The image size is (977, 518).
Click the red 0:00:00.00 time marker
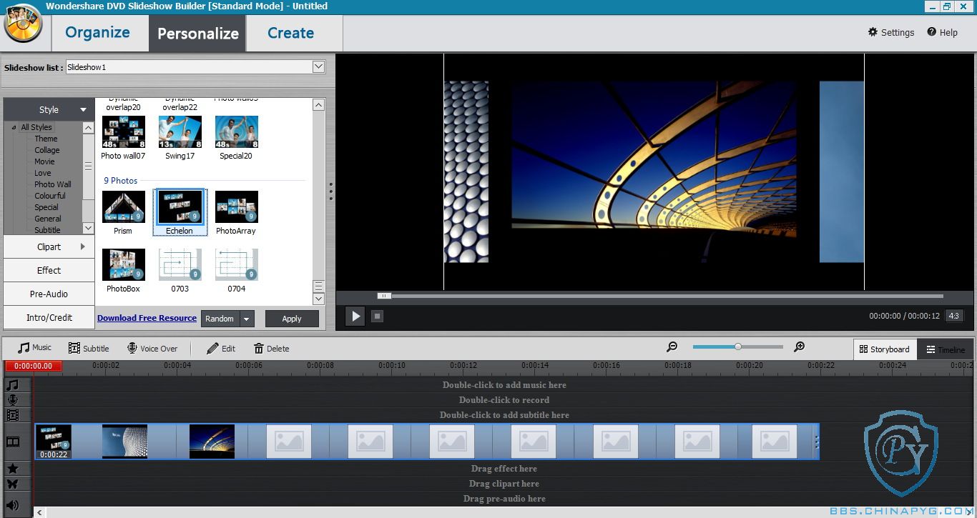click(34, 366)
